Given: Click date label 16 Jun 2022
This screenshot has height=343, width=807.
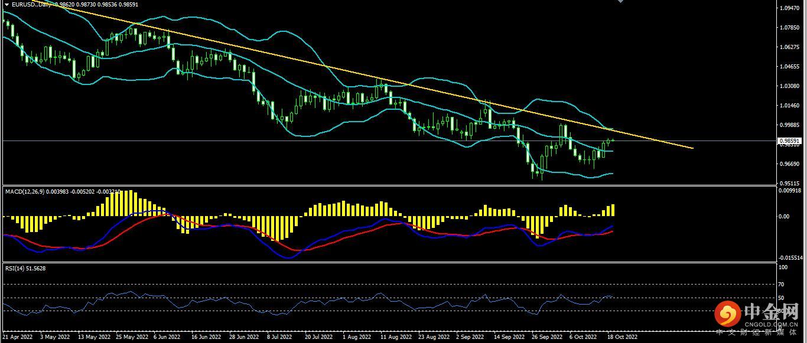Looking at the screenshot, I should coord(206,338).
